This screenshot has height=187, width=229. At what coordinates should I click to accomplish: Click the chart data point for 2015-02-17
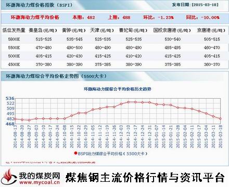[199, 111]
